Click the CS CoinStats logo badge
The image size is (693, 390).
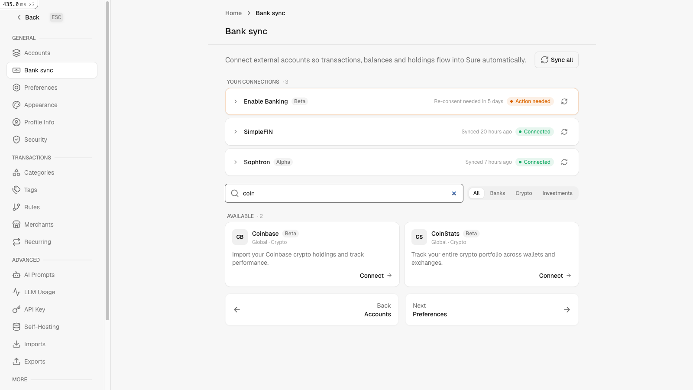pos(419,237)
